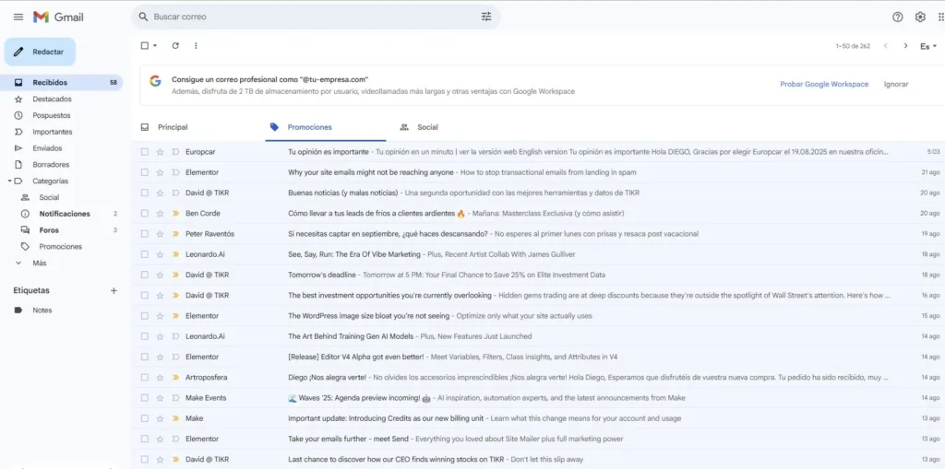
Task: Click the Probar Google Workspace link
Action: pos(824,84)
